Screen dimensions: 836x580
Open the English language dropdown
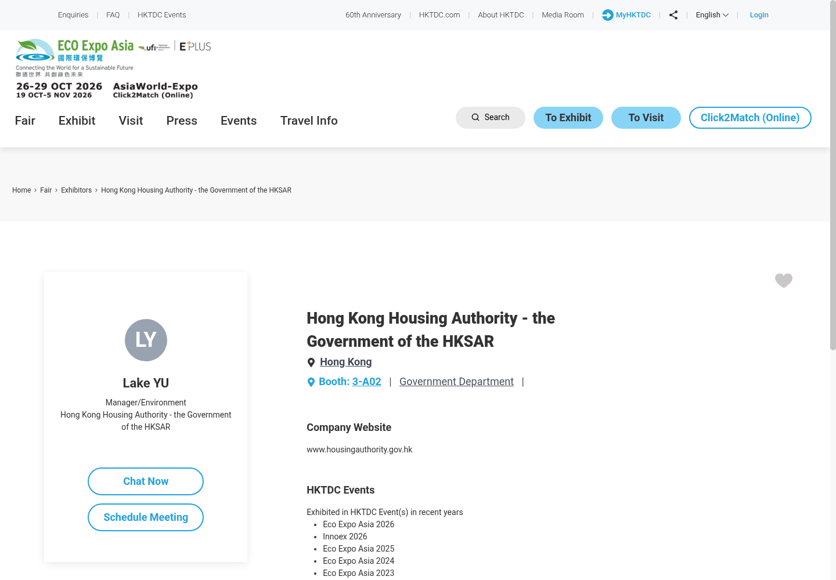pyautogui.click(x=712, y=15)
